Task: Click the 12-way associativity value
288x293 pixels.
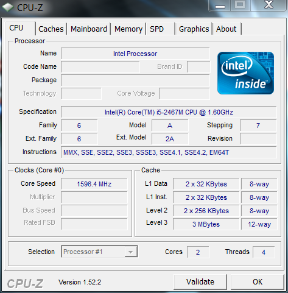Action: pos(259,224)
